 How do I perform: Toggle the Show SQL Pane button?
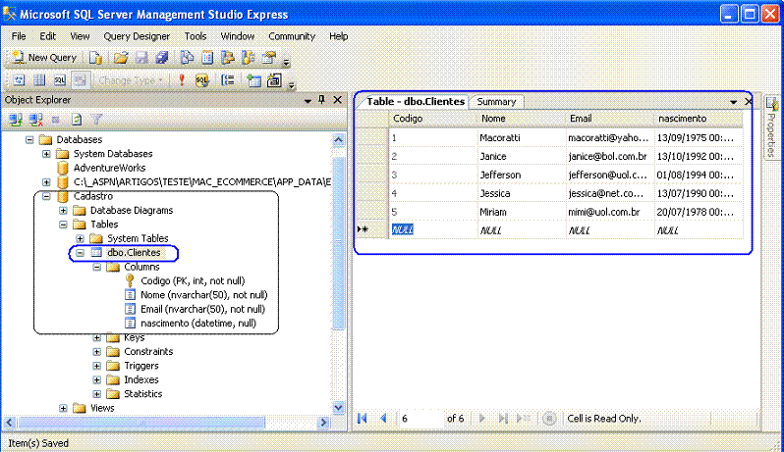[x=60, y=80]
